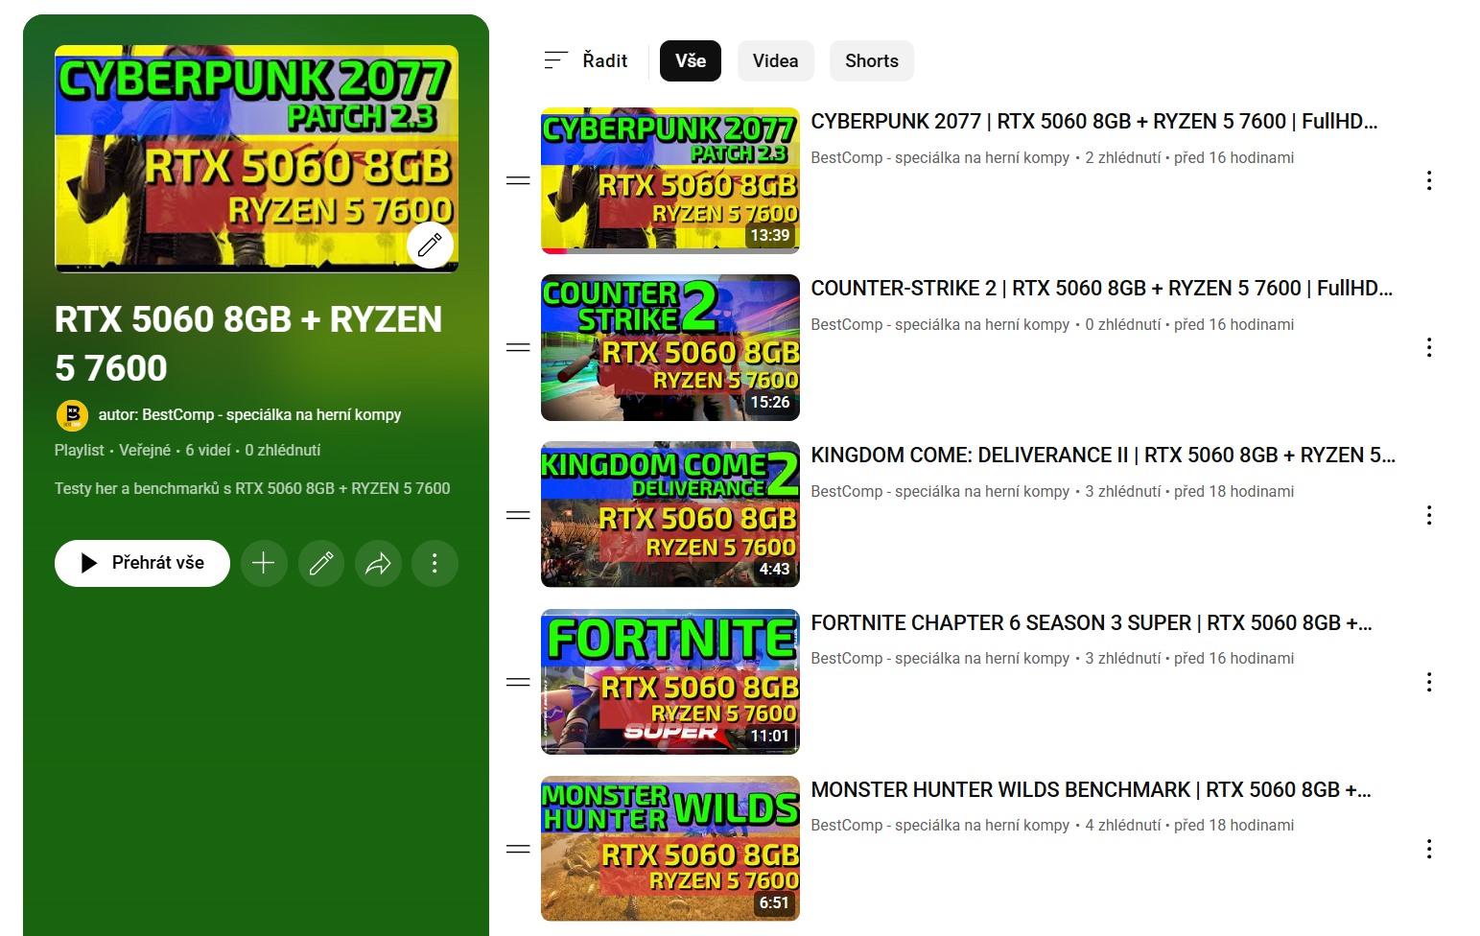The image size is (1480, 936).
Task: Open the CYBERPUNK 2077 video title link
Action: point(1094,121)
